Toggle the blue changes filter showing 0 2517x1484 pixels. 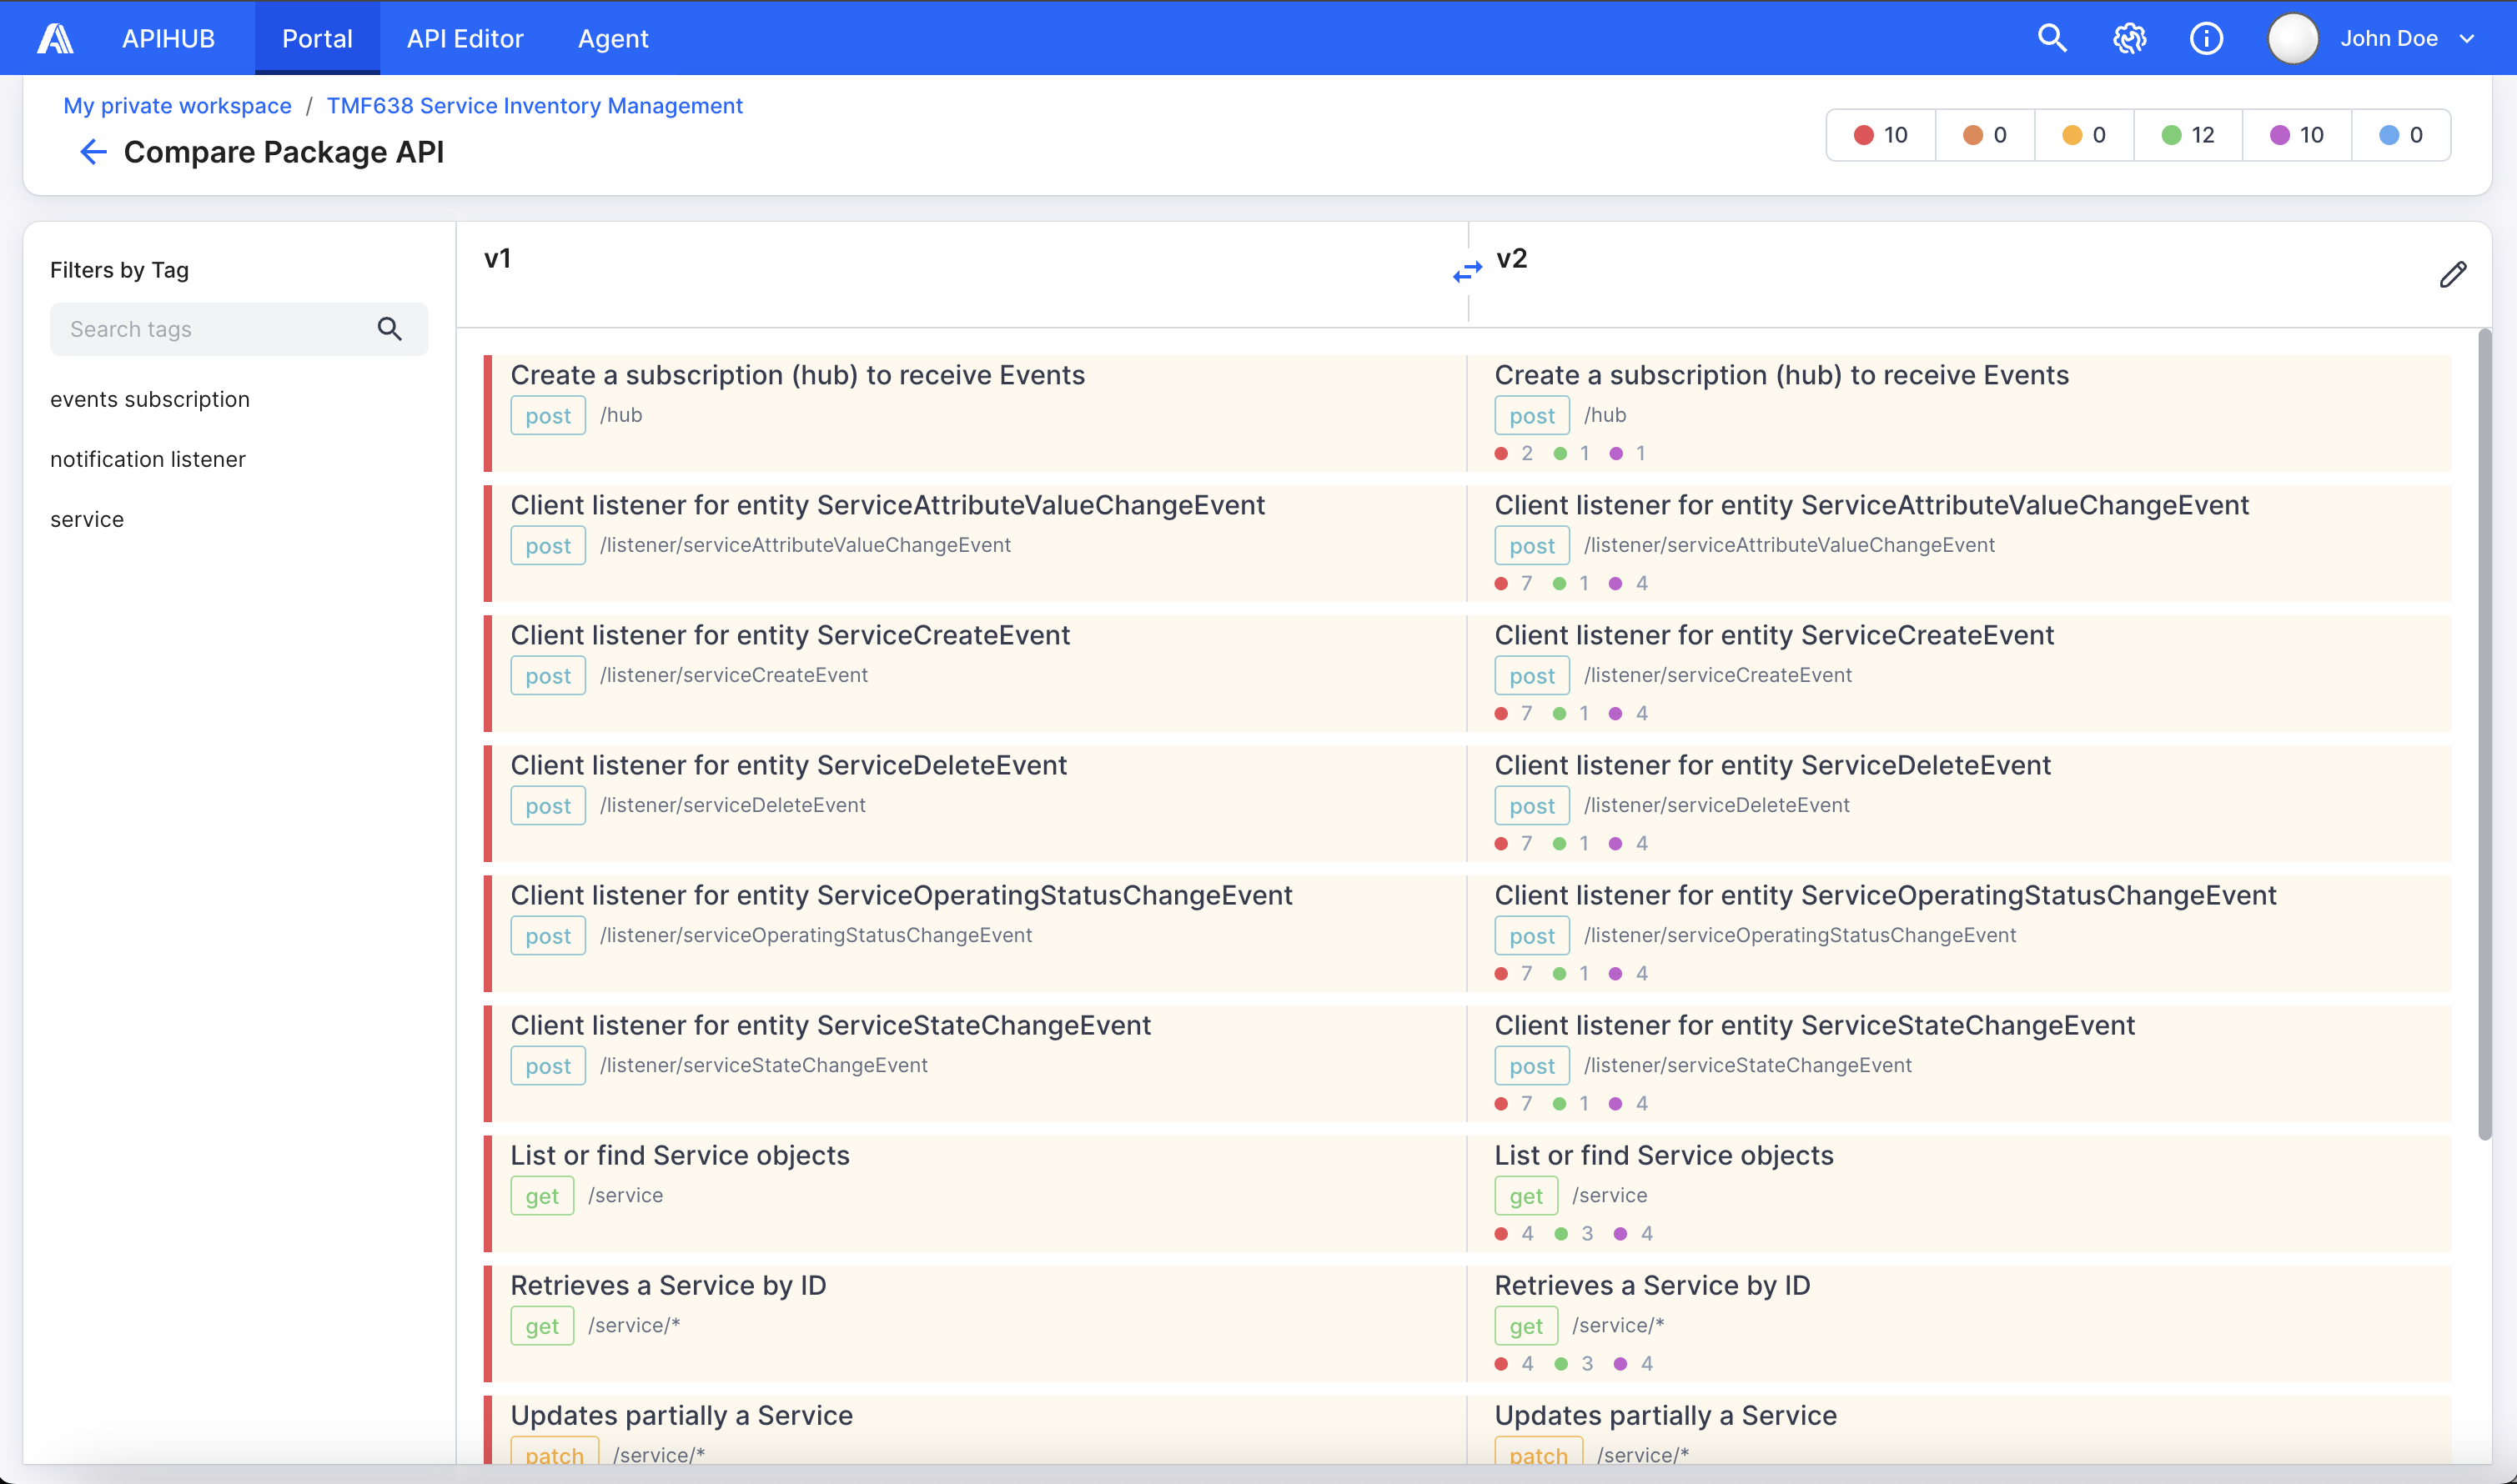(2401, 135)
